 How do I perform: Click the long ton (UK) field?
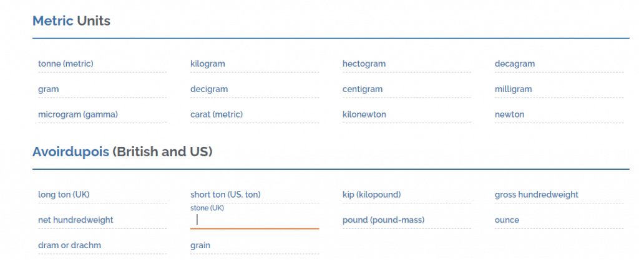coord(102,195)
